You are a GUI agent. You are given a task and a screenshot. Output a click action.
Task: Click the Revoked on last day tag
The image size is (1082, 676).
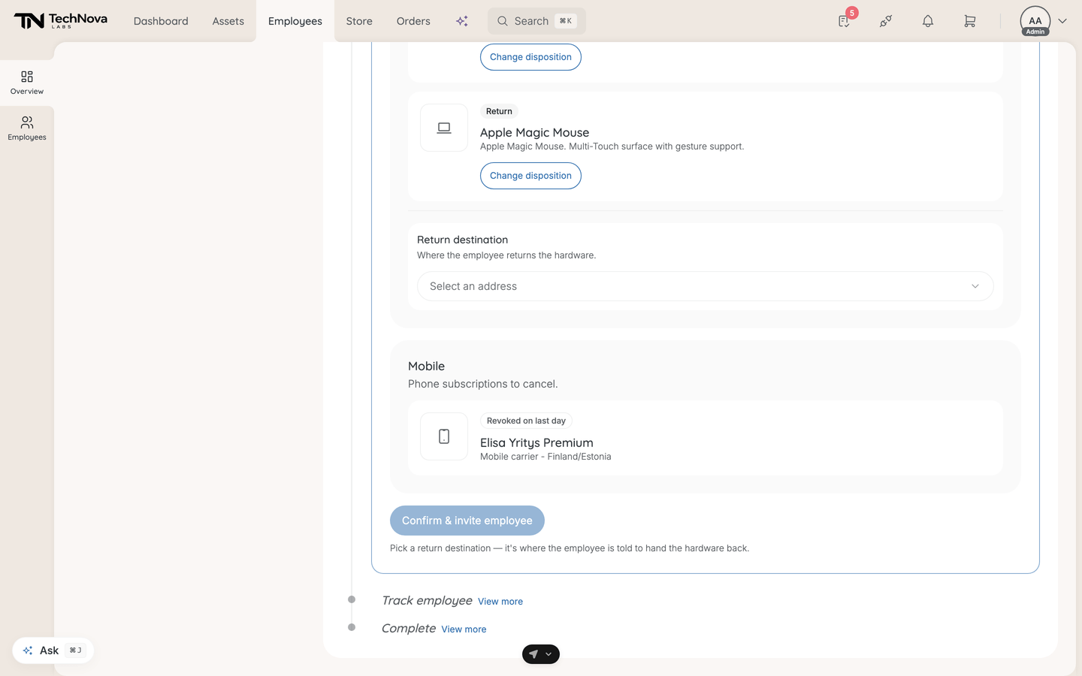tap(526, 421)
